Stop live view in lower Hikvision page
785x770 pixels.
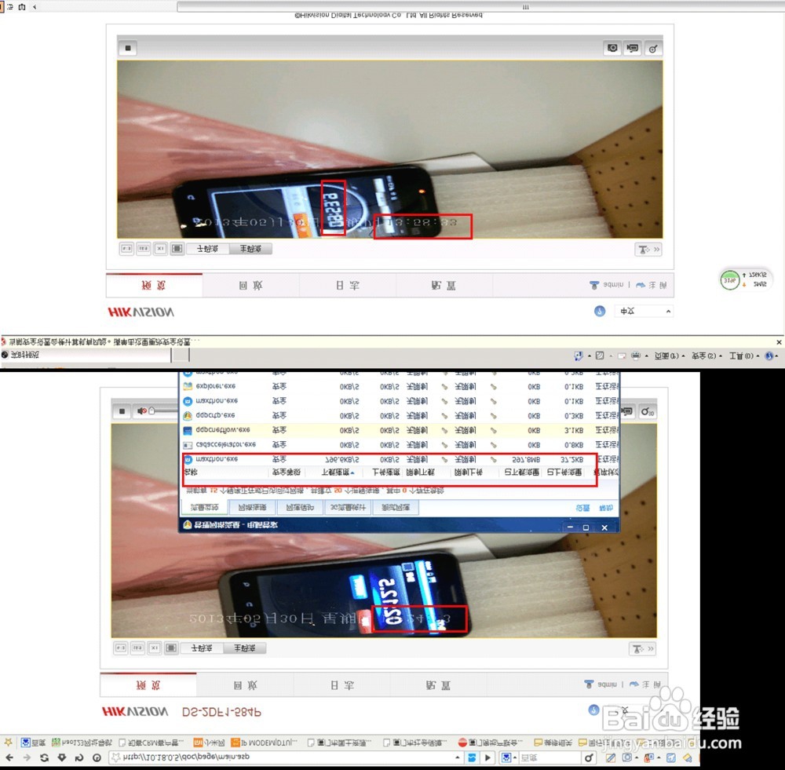(x=122, y=411)
